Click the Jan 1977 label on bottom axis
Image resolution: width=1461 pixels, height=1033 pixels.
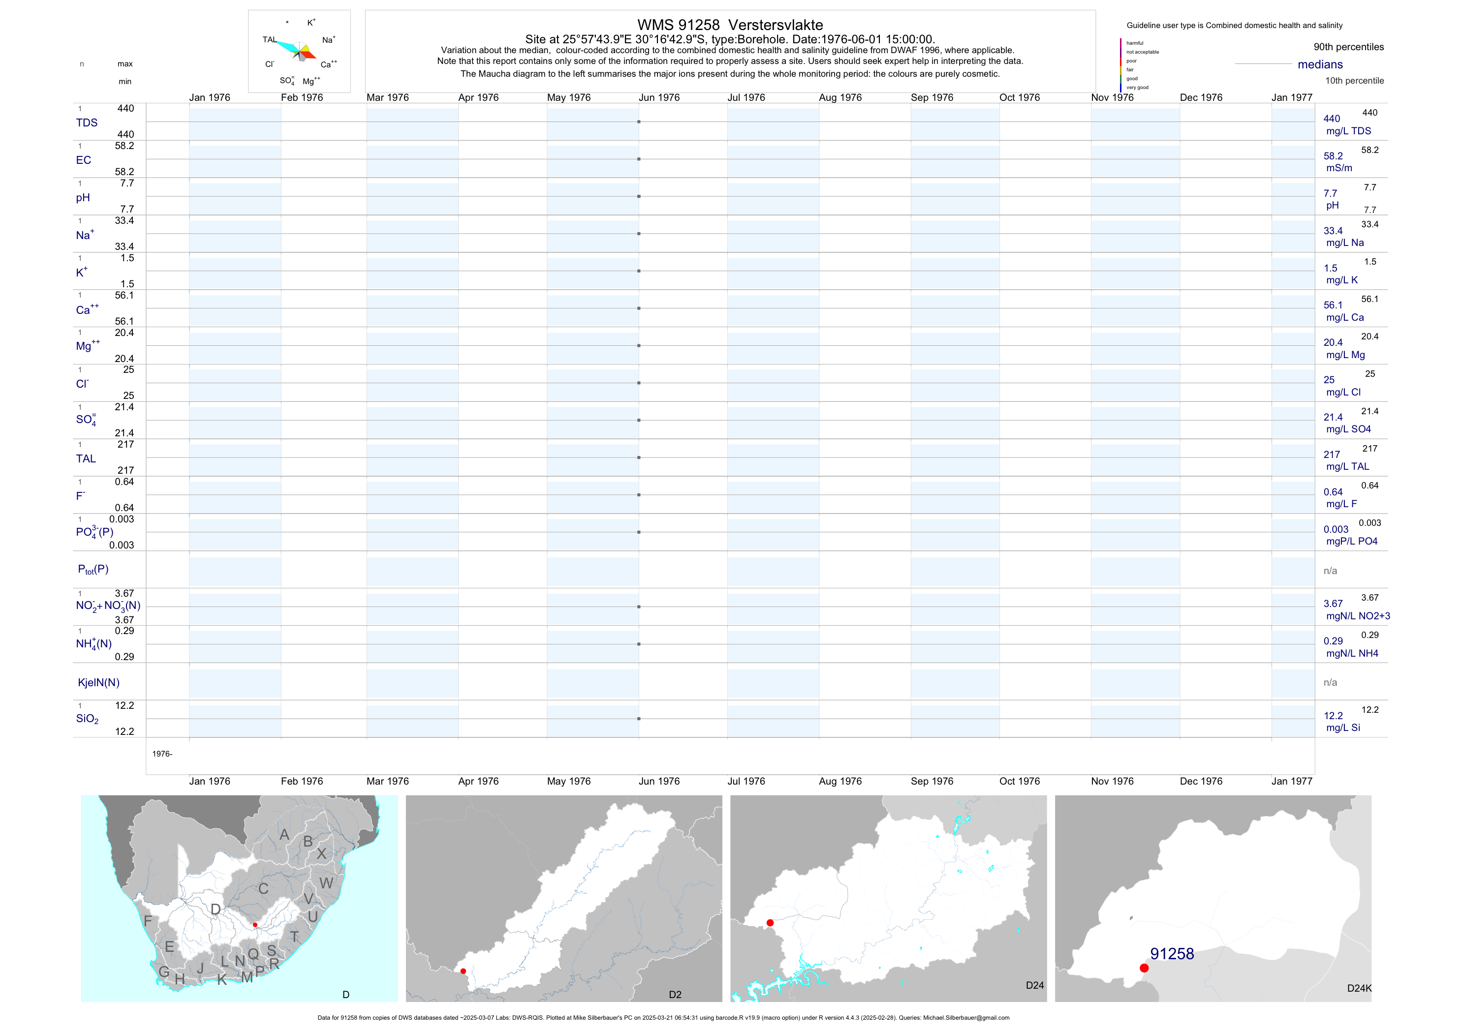[x=1291, y=781]
